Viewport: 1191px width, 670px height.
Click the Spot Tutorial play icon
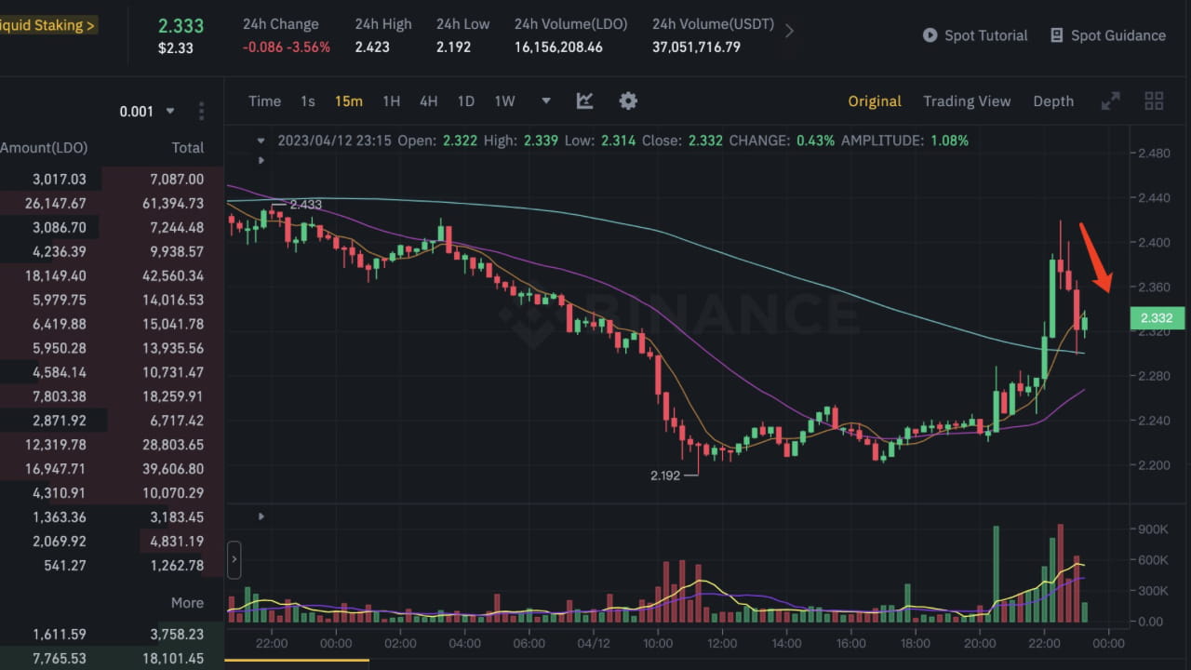[x=930, y=35]
